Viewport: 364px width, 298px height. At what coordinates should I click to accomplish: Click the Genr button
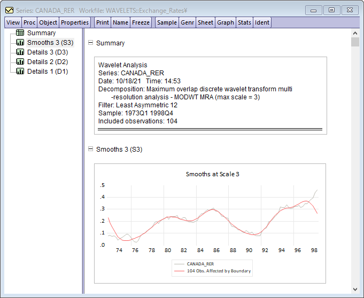(187, 22)
